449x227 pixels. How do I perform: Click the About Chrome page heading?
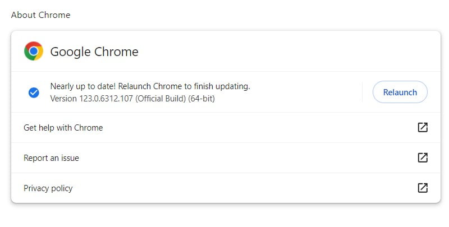[x=40, y=15]
